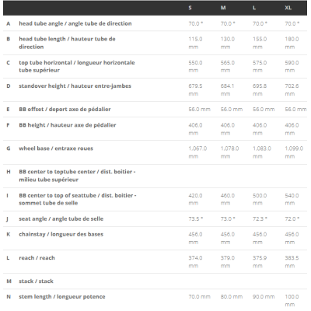
Task: Select seat angle value 73.5°
Action: point(196,219)
